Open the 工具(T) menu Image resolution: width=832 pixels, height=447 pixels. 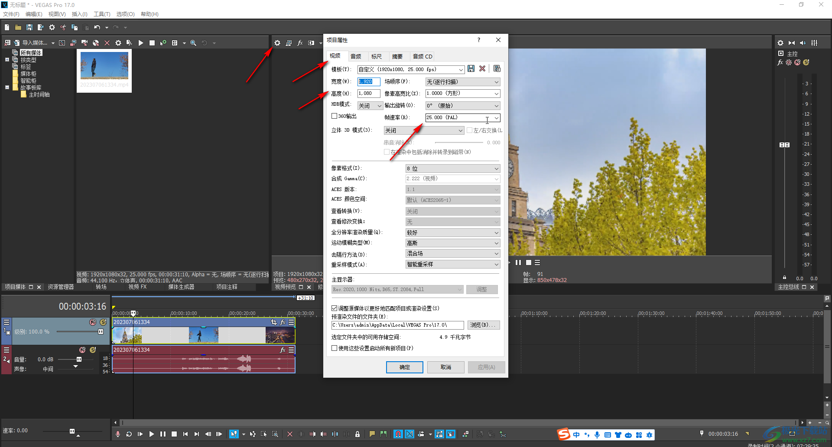click(102, 14)
